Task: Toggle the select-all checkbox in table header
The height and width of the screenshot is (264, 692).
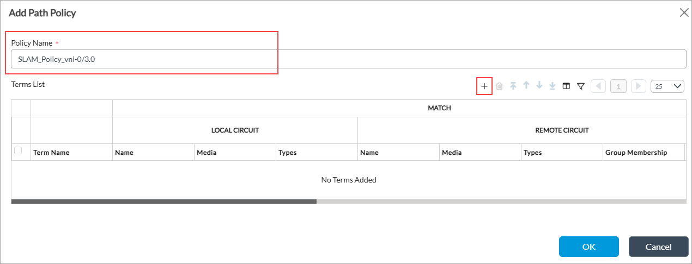Action: click(x=18, y=151)
